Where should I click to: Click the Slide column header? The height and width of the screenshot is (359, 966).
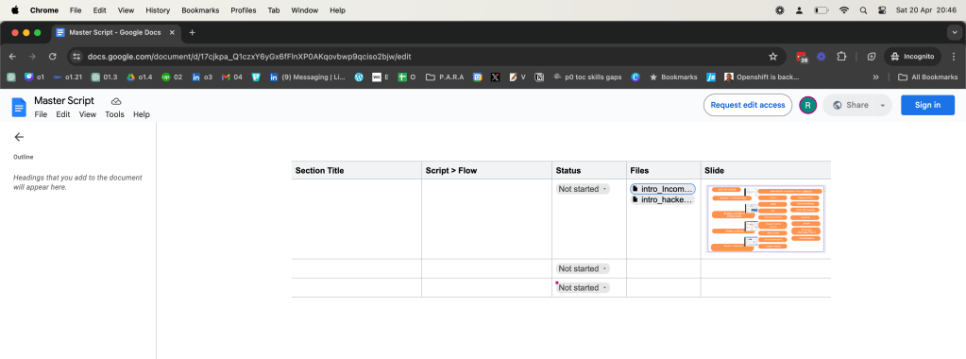[x=715, y=170]
